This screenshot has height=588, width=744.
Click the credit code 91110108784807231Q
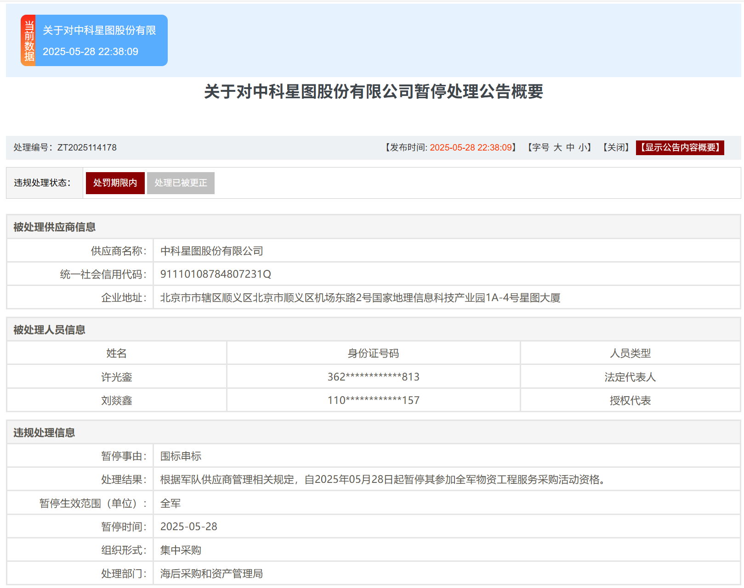click(216, 274)
